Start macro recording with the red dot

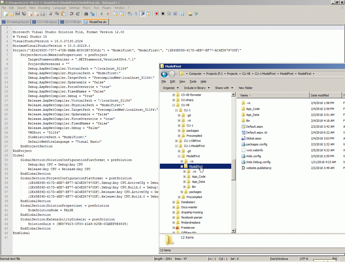tap(157, 14)
